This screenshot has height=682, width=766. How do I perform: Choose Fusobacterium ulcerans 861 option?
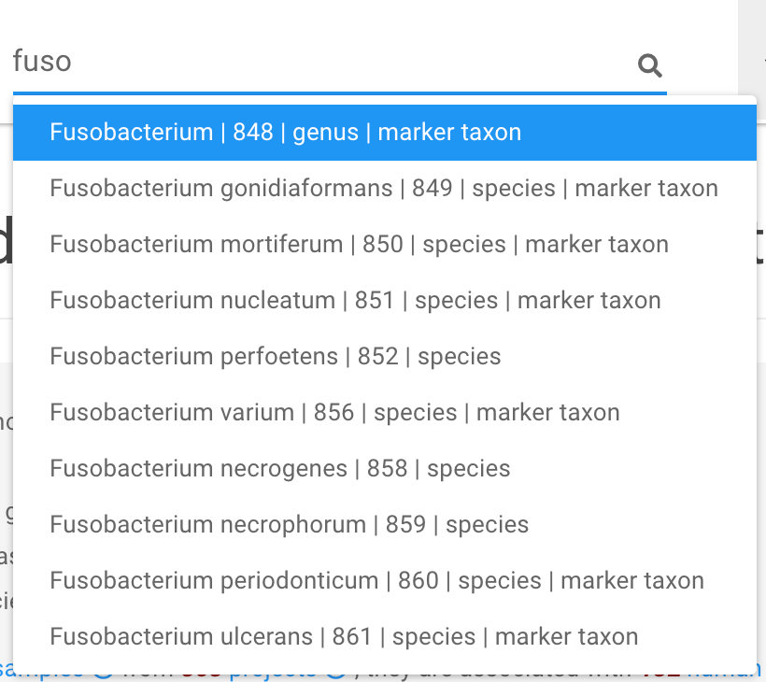(x=385, y=637)
